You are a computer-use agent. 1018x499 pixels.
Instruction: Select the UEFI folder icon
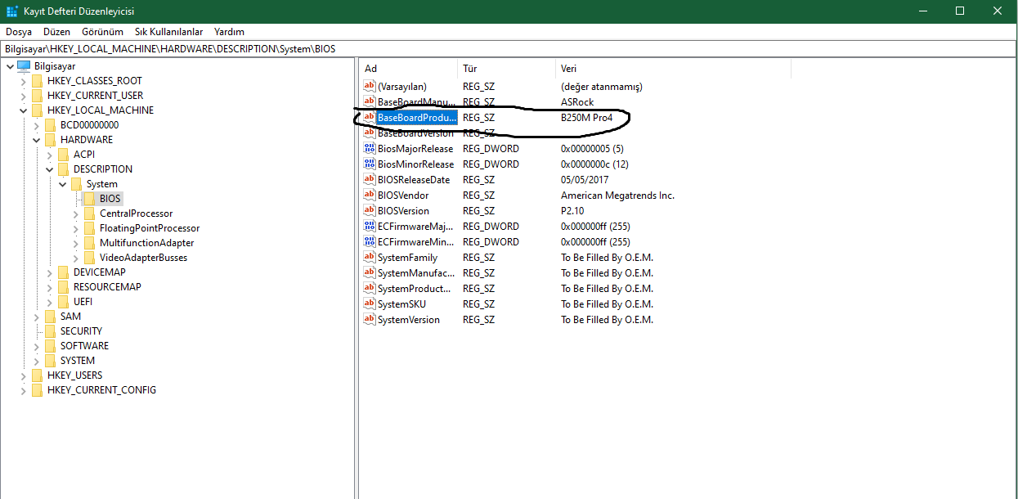coord(64,302)
